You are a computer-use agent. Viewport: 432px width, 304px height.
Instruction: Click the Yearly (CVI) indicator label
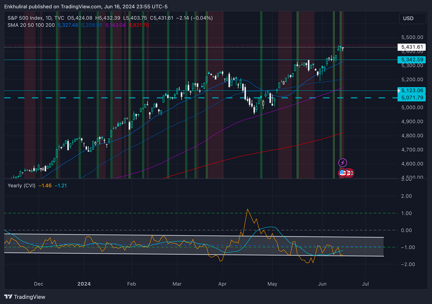click(x=21, y=186)
